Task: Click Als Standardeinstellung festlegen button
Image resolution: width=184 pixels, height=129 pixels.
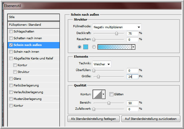Action: [x=93, y=119]
